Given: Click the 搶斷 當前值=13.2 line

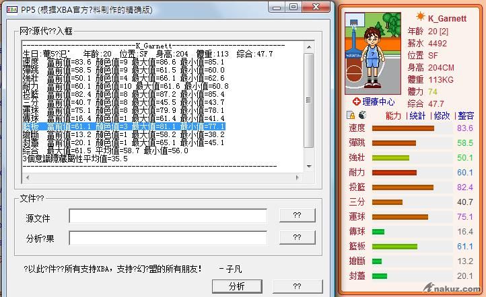Looking at the screenshot, I should (123, 134).
